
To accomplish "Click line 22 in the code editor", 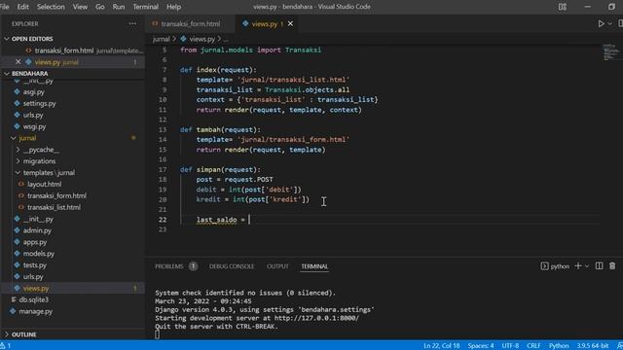I will coord(389,220).
